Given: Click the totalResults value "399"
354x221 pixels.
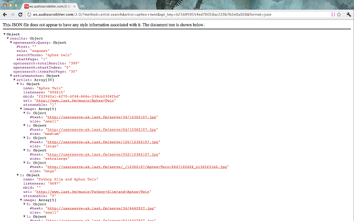Looking at the screenshot, I should 74,64.
